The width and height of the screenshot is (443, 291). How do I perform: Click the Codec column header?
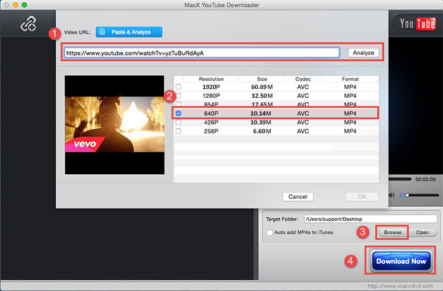tap(303, 79)
